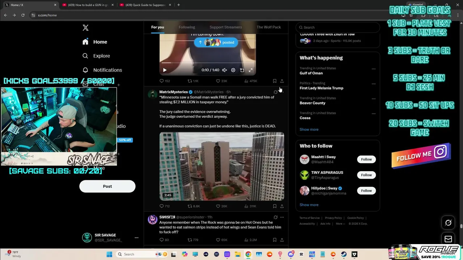Screen dimensions: 463x260
Task: Click the top video progress bar
Action: [x=208, y=64]
